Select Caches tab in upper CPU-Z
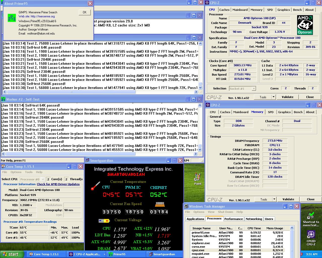Screen dimensions: 322x258 224,10
